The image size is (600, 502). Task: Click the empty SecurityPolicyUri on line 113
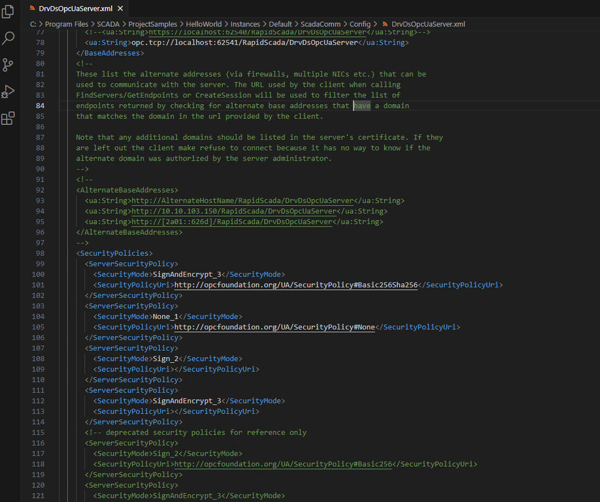pos(176,411)
